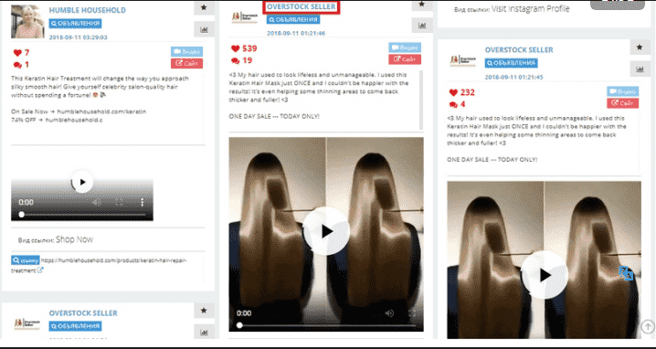656x349 pixels.
Task: Click the heart icon beside 232 likes
Action: click(453, 92)
